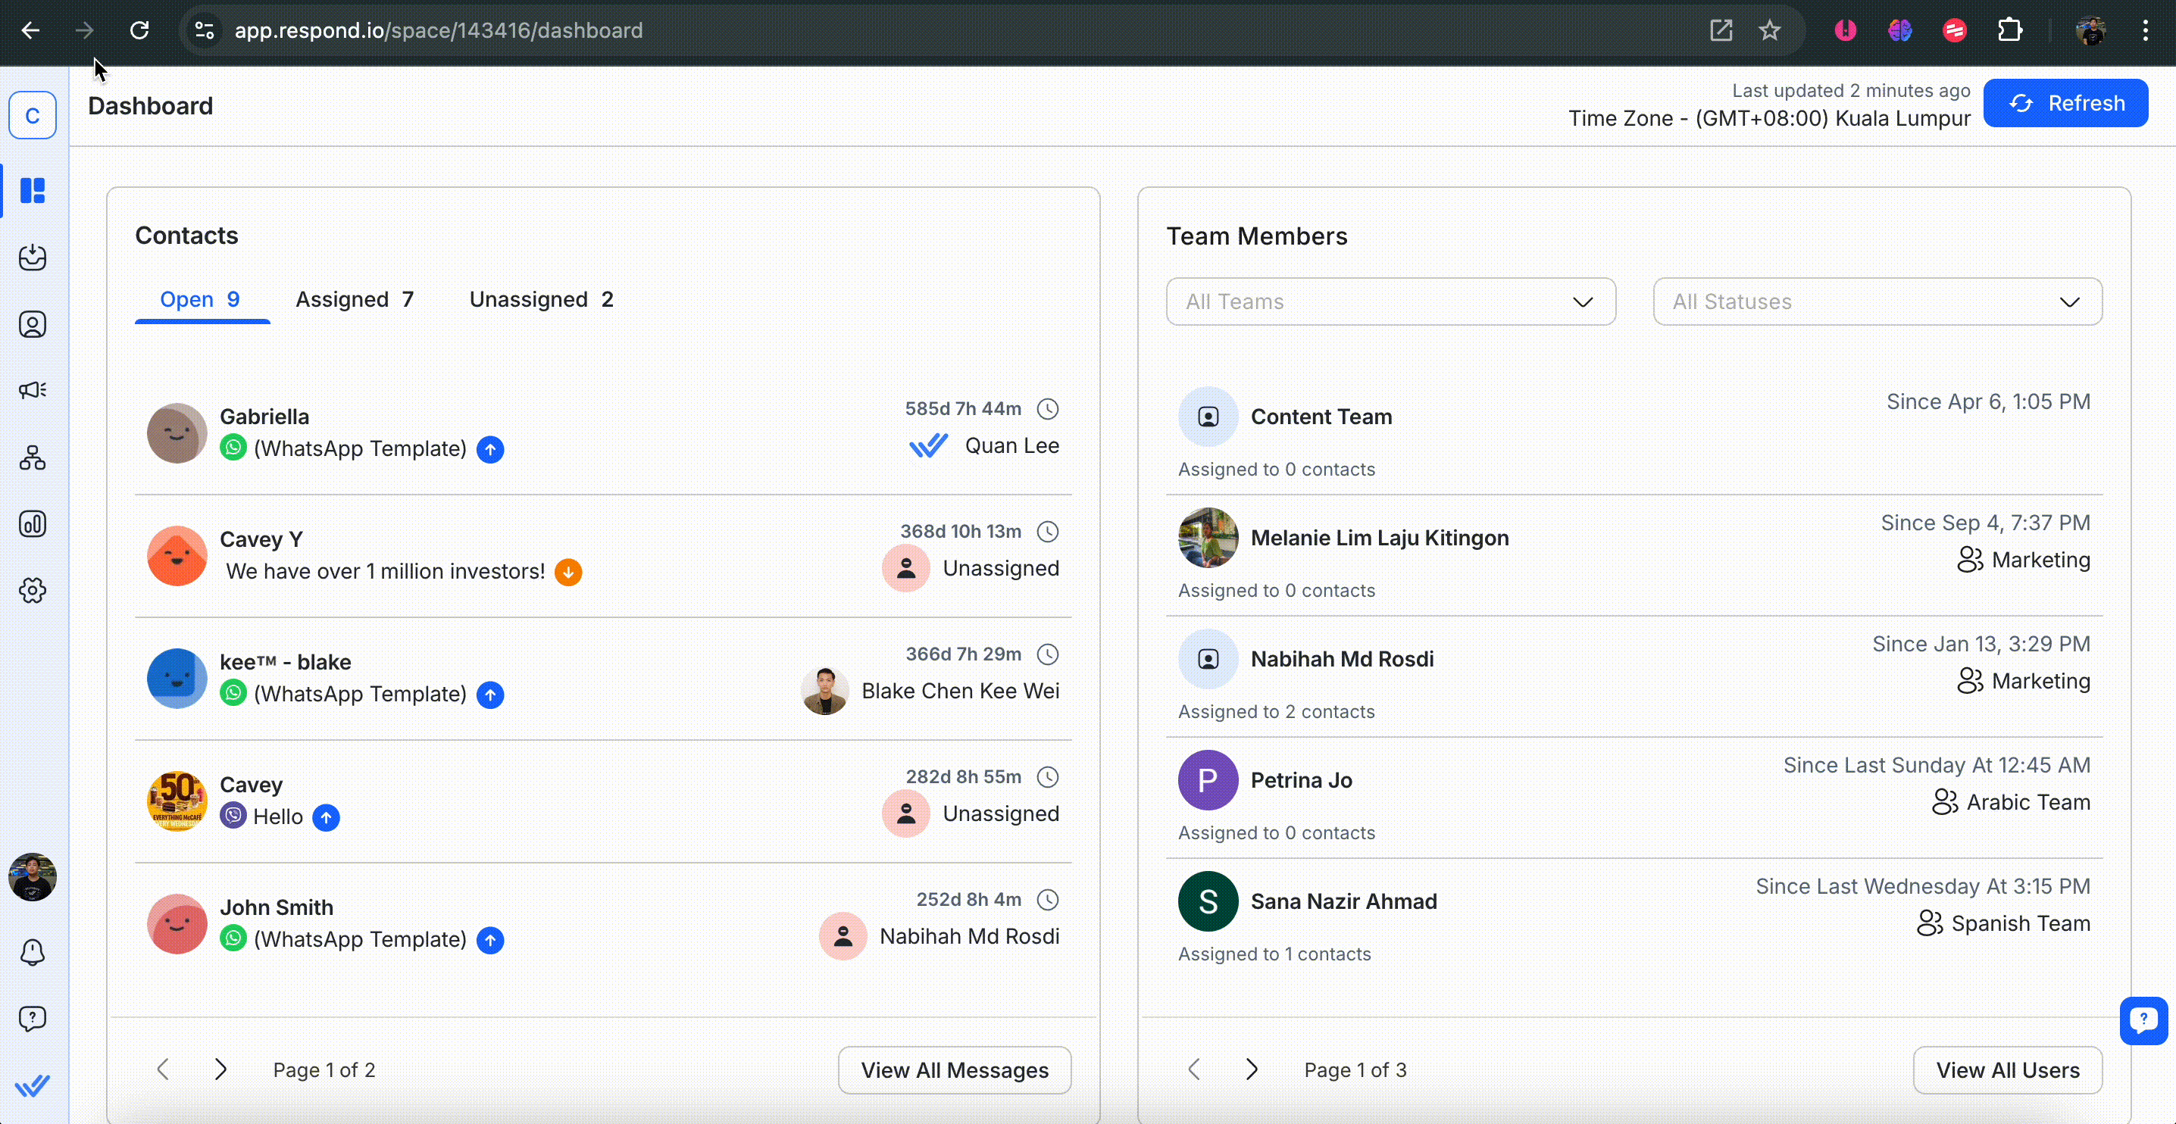Expand the All Statuses dropdown
This screenshot has width=2176, height=1124.
pos(1877,301)
